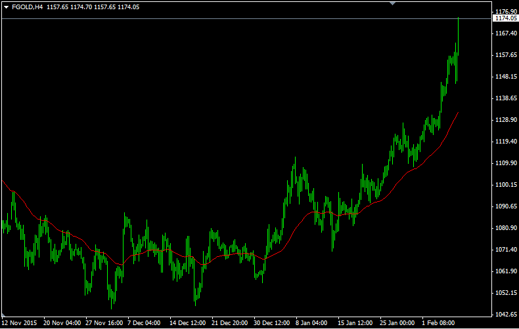Click the 1138.65 price scale label
Screen dimensions: 519x329
[x=506, y=98]
